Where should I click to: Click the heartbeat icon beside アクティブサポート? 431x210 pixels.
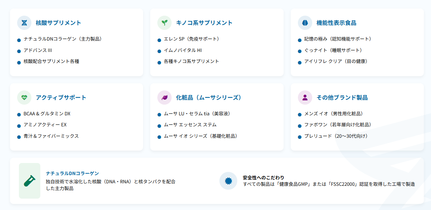click(24, 98)
